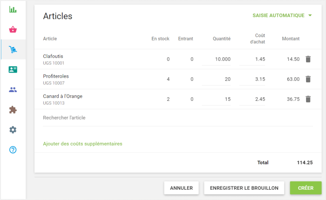Remove Canard à l'Orange from the list
Viewport: 326px width, 200px height.
pyautogui.click(x=308, y=99)
